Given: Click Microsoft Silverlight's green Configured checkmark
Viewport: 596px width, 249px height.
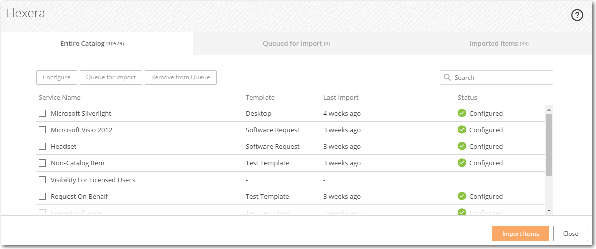Looking at the screenshot, I should [x=461, y=113].
